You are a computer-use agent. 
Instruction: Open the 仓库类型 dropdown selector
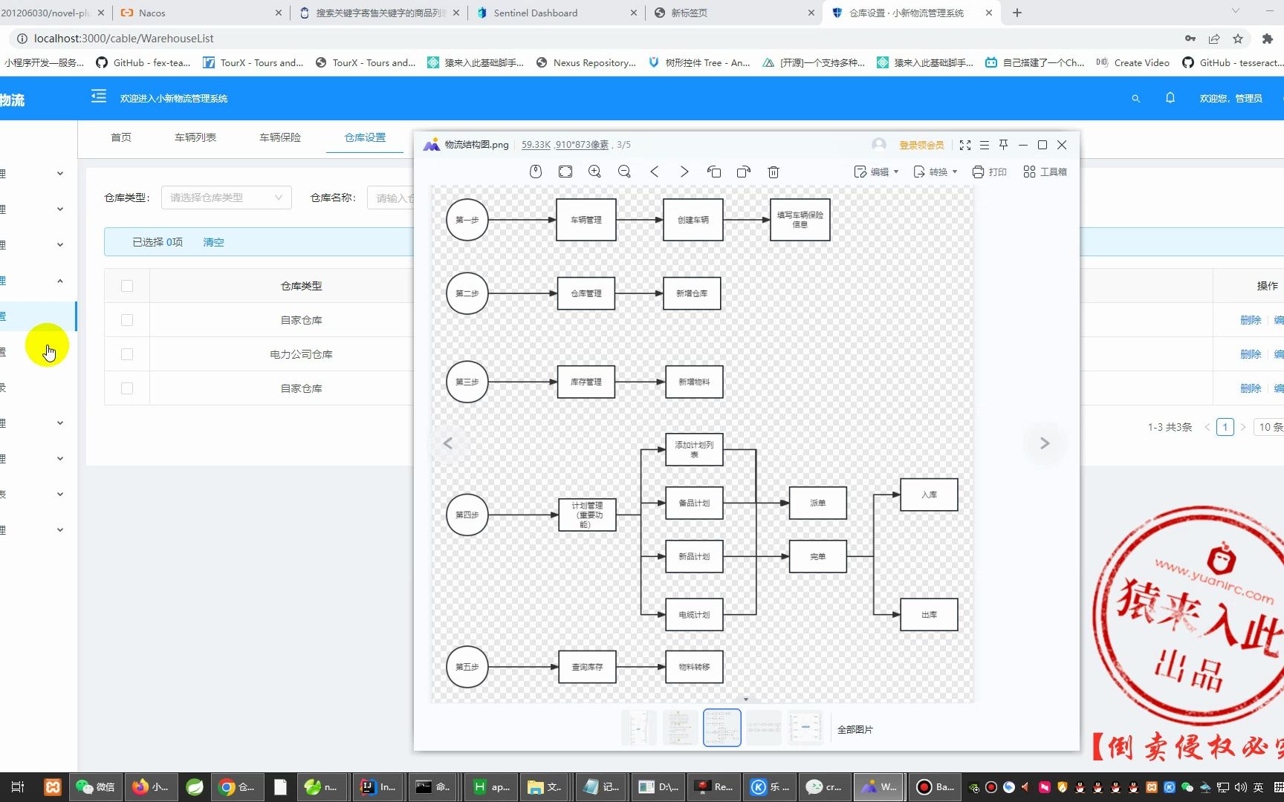point(225,197)
